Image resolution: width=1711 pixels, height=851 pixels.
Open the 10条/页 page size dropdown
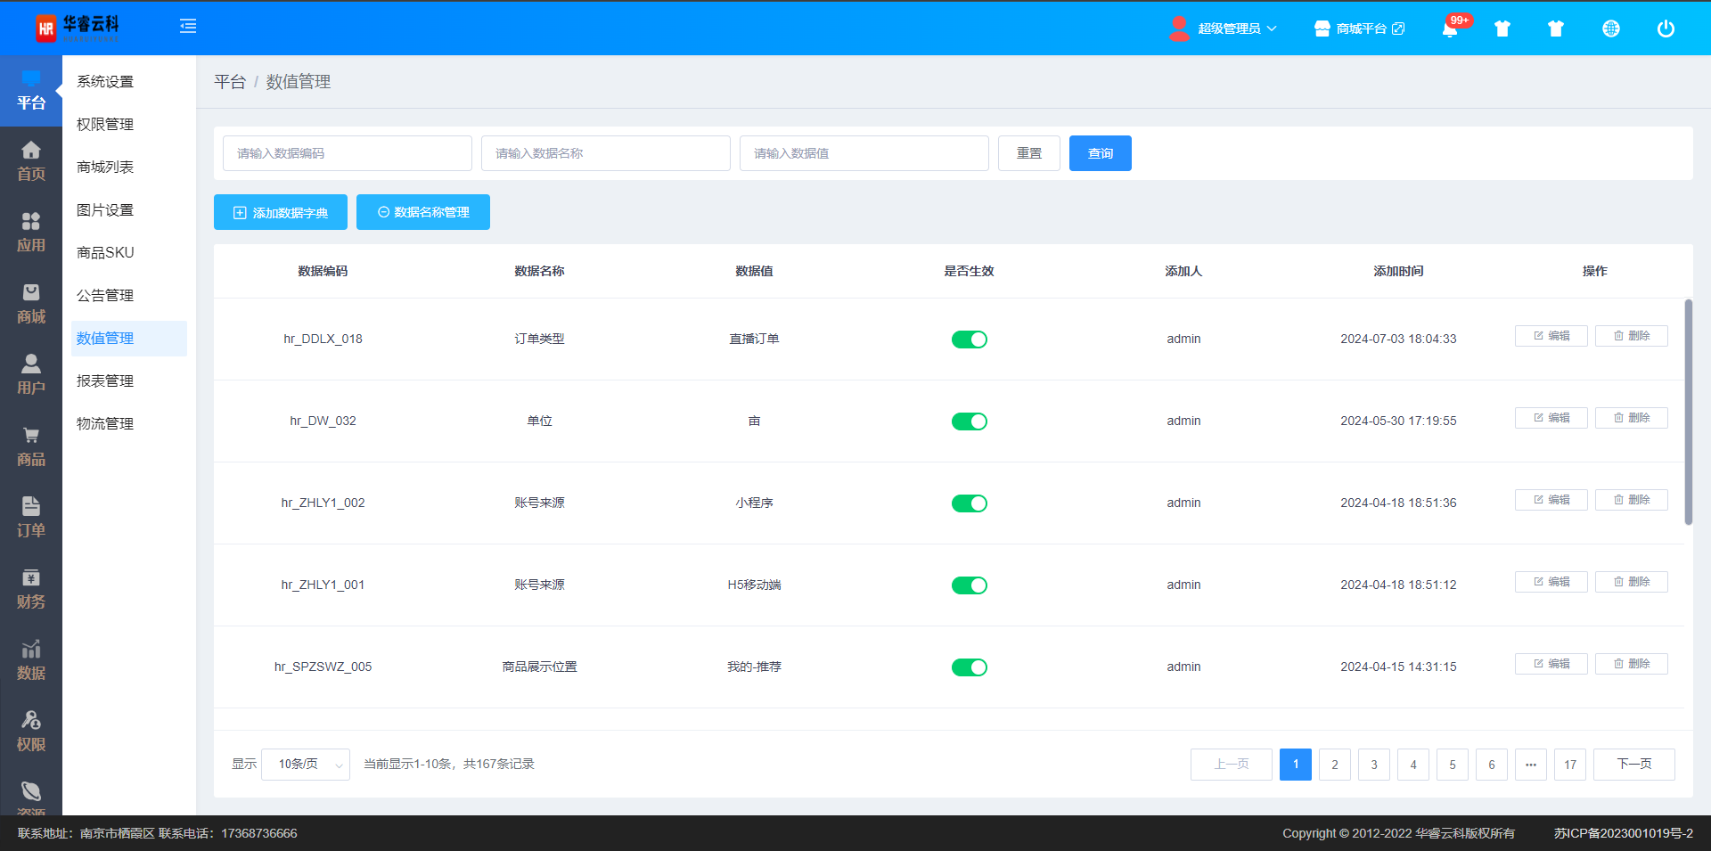[x=306, y=765]
